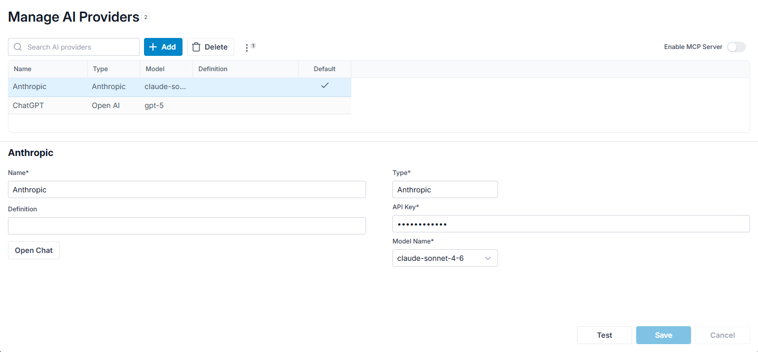
Task: Click the Delete button
Action: click(210, 47)
